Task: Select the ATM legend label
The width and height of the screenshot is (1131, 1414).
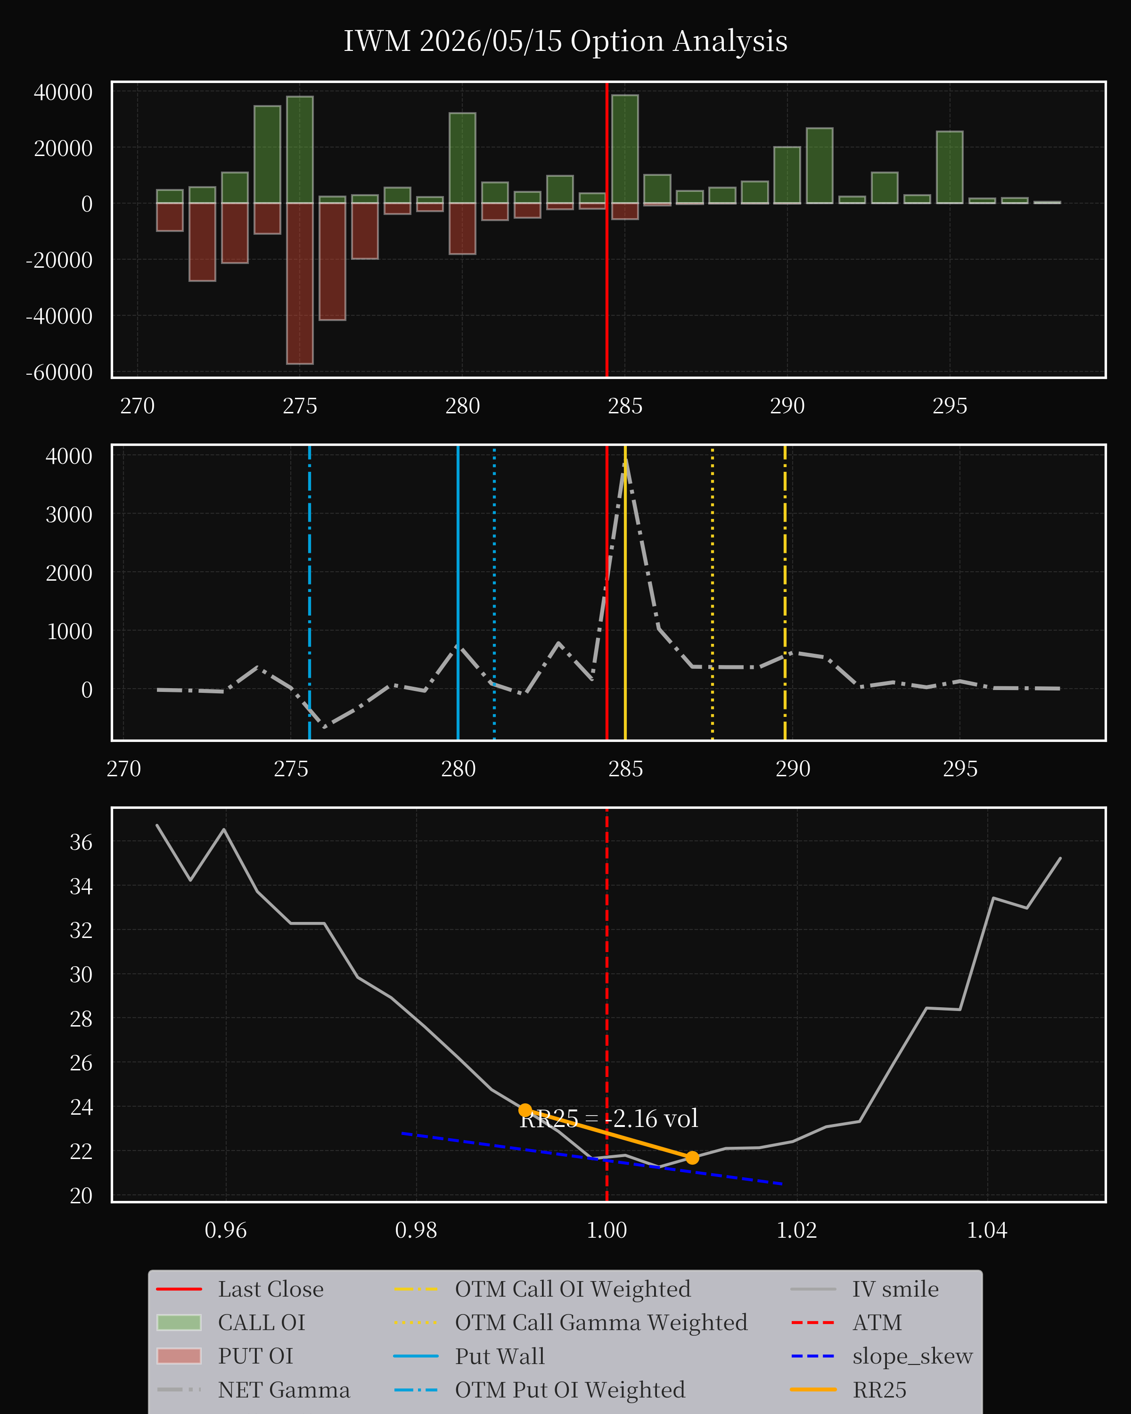Action: pos(877,1323)
